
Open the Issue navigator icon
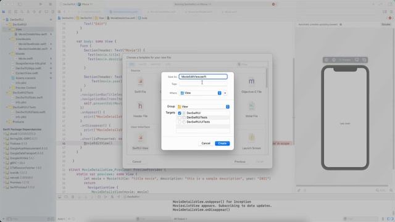[x=28, y=12]
